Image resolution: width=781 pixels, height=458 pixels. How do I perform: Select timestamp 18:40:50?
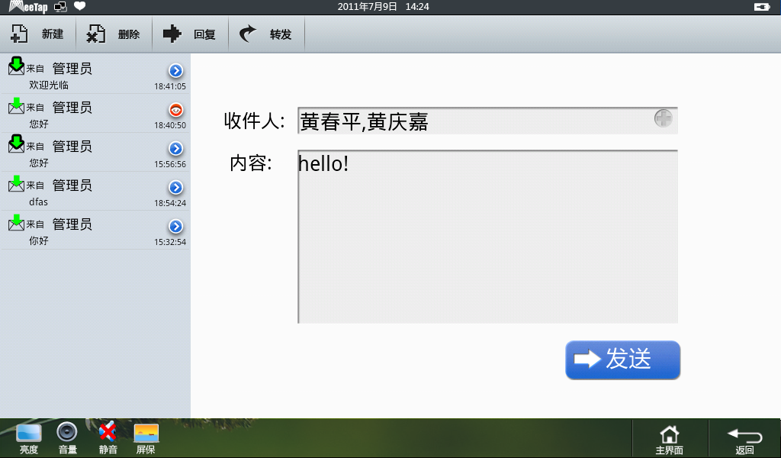point(170,125)
